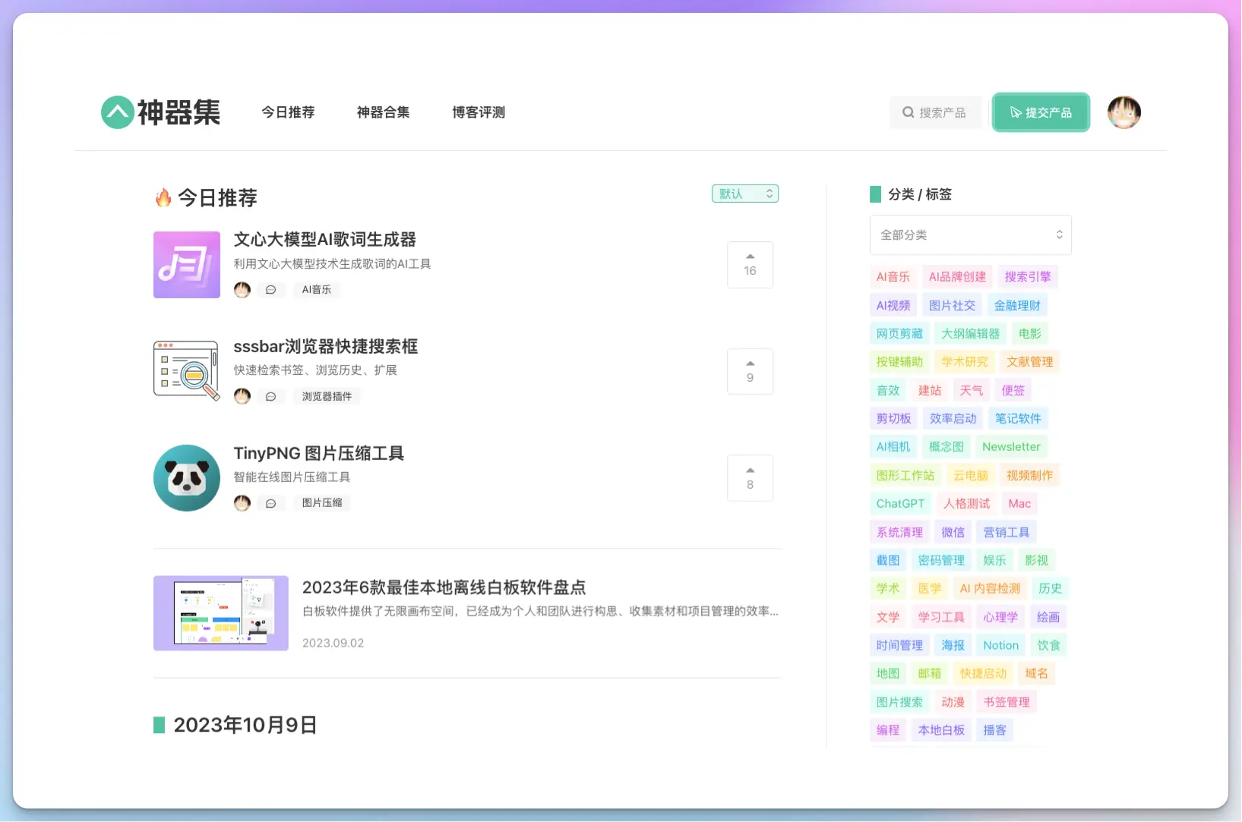The image size is (1242, 822).
Task: Select the 书签管理 tag
Action: coord(1007,702)
